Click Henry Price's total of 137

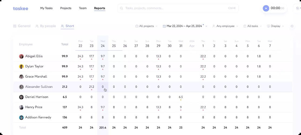tap(65, 107)
